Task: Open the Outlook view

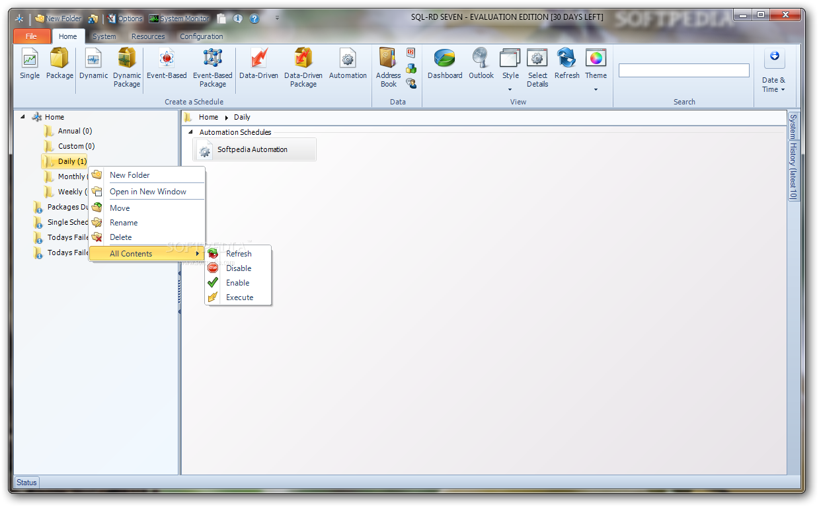Action: [481, 64]
